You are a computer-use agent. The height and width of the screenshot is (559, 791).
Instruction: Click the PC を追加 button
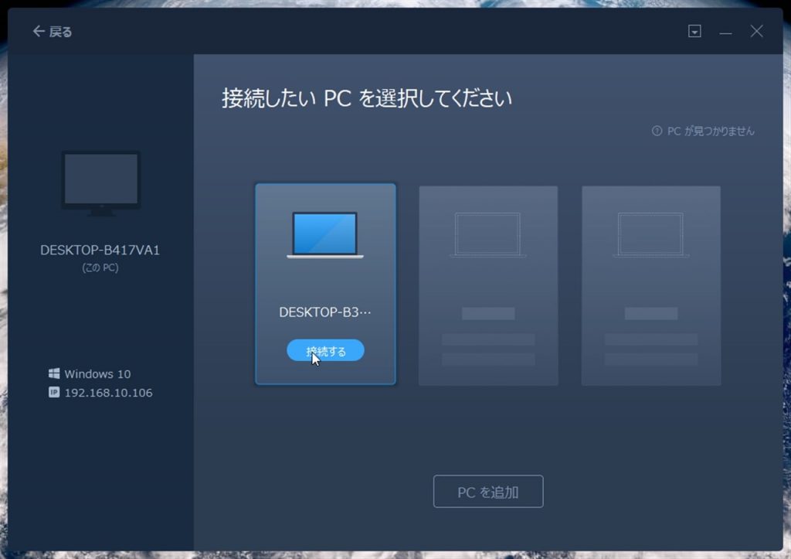488,492
